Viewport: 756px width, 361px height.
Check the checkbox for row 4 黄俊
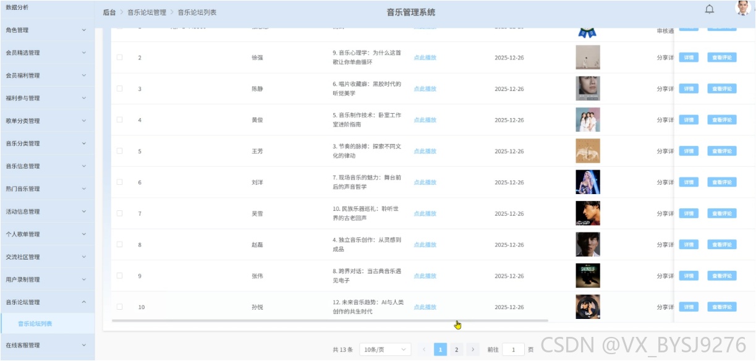119,119
